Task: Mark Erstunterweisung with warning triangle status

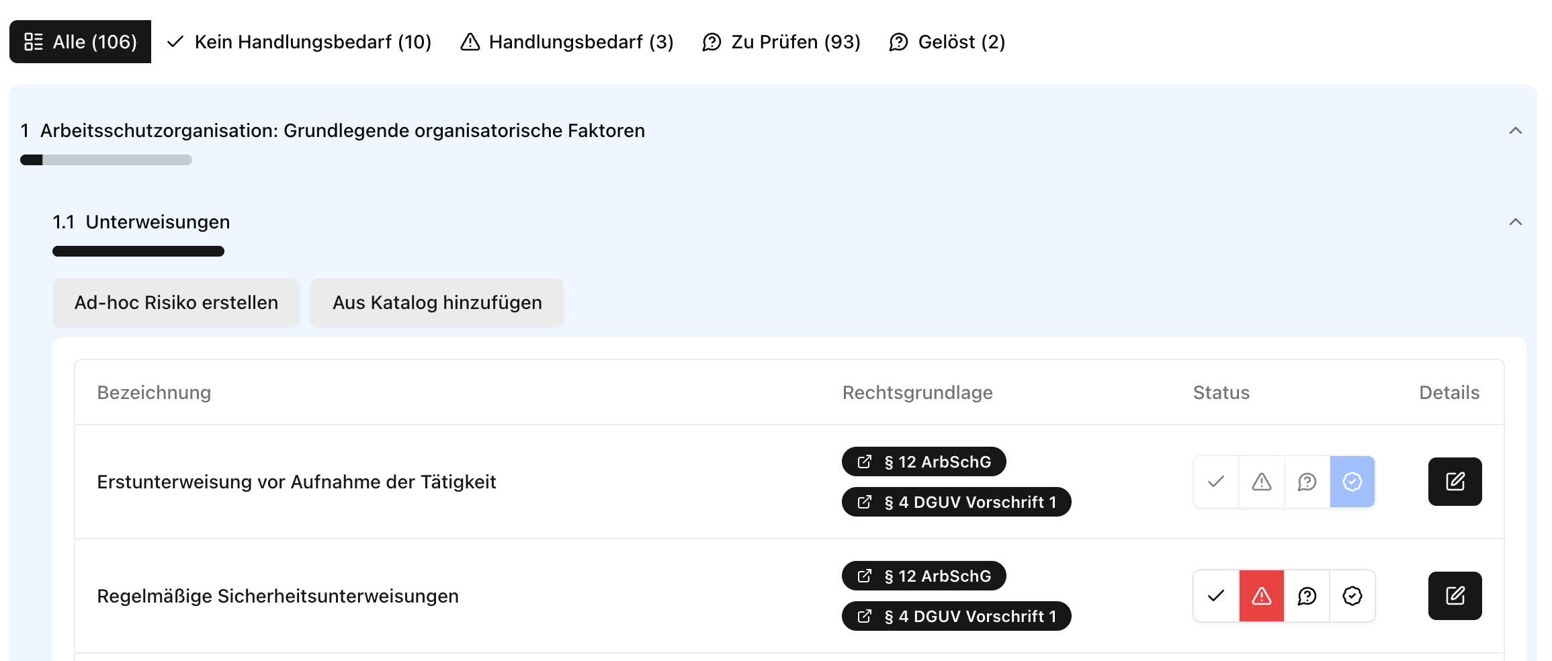Action: 1260,482
